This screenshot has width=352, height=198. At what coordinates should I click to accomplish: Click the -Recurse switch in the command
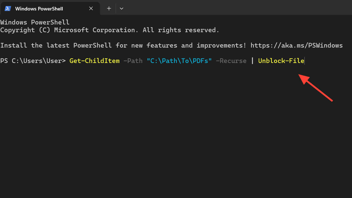231,61
